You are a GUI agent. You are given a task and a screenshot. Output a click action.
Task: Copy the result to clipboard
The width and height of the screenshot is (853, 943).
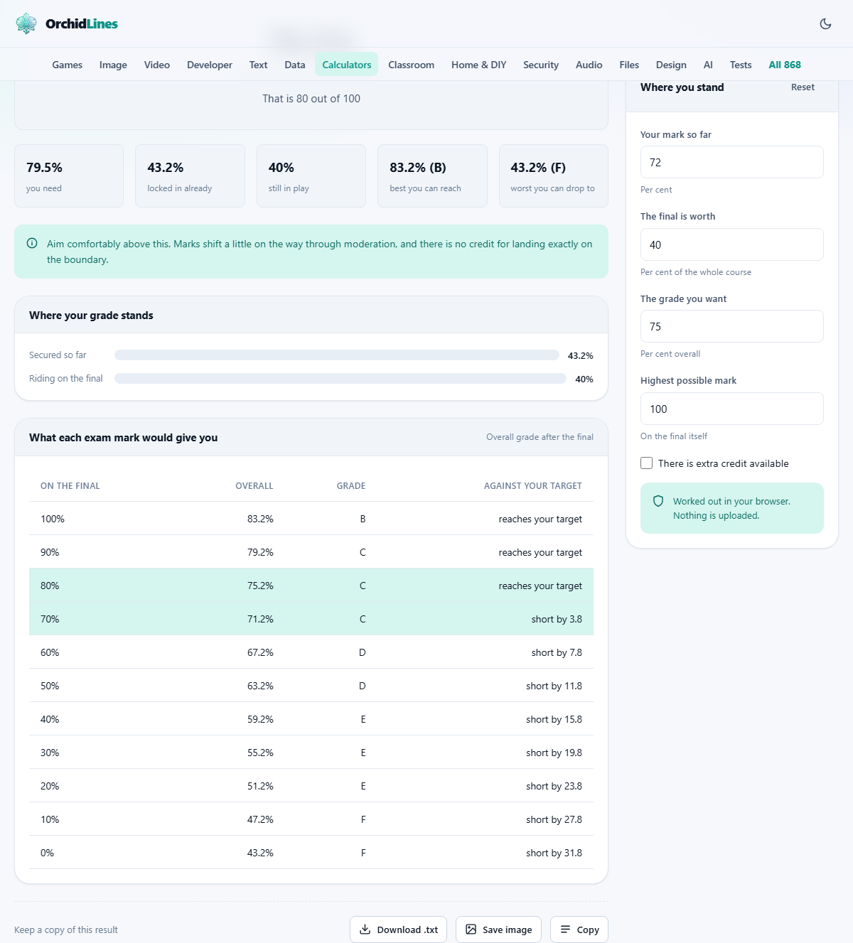point(579,929)
